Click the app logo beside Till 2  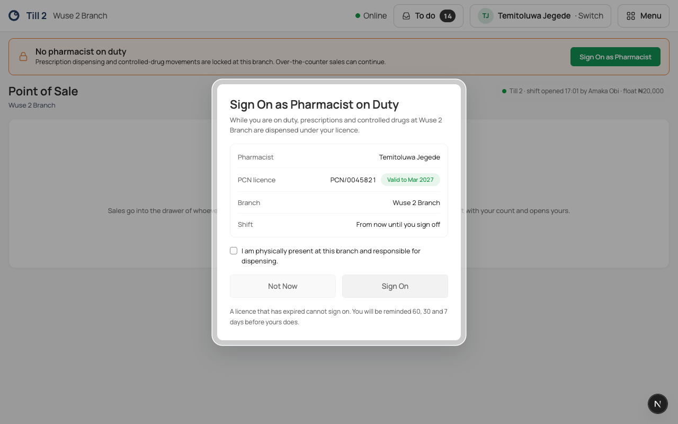click(14, 16)
